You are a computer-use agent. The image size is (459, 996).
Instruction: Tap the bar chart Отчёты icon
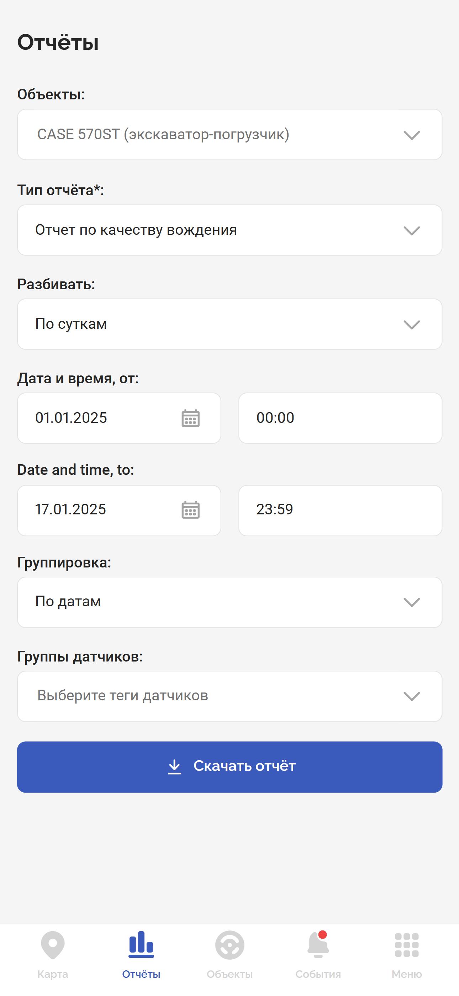[x=141, y=944]
